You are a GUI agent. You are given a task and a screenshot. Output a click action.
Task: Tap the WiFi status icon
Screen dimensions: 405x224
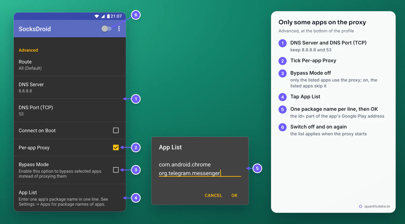[97, 16]
